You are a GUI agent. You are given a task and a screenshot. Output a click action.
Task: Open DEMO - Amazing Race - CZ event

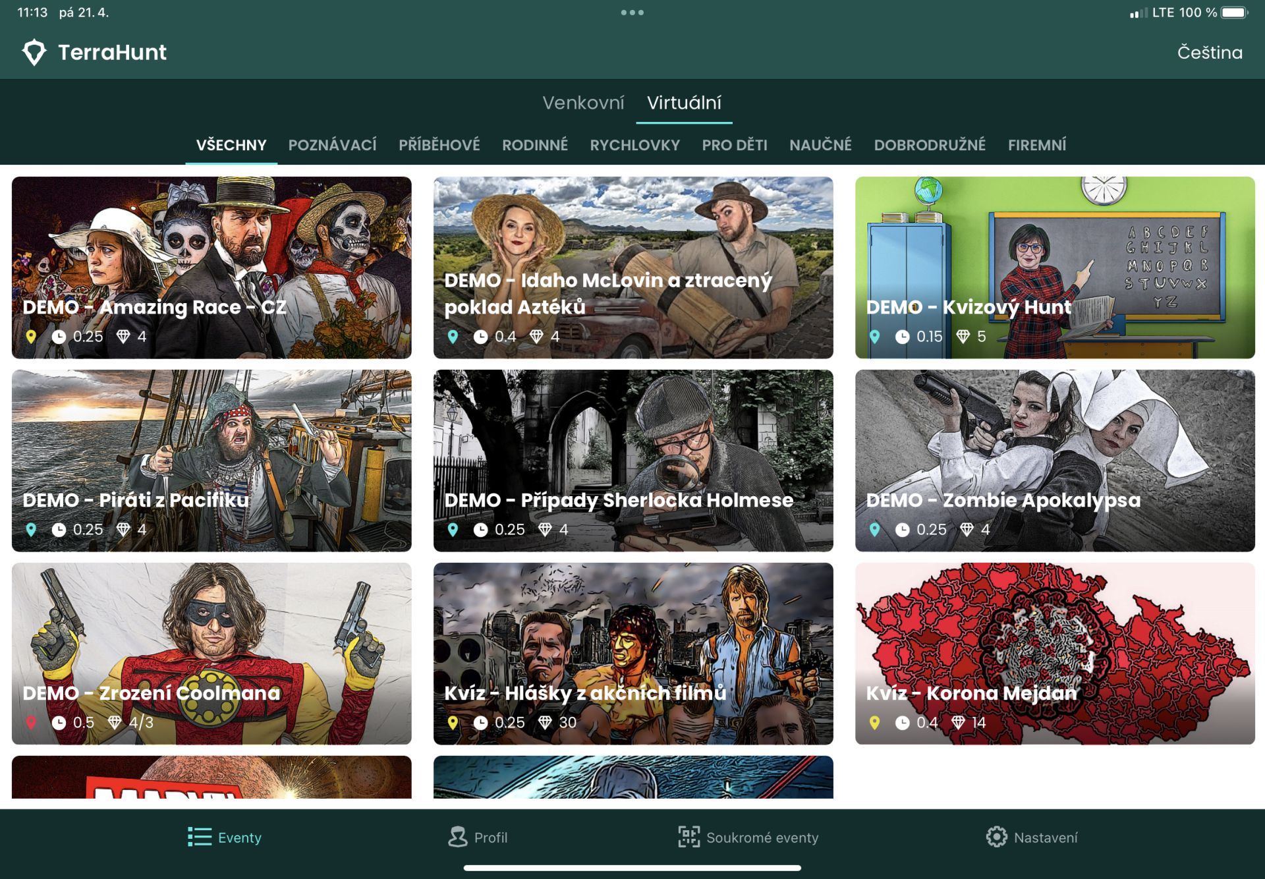211,268
